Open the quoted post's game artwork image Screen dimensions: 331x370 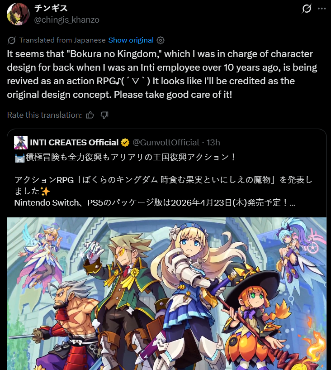167,293
